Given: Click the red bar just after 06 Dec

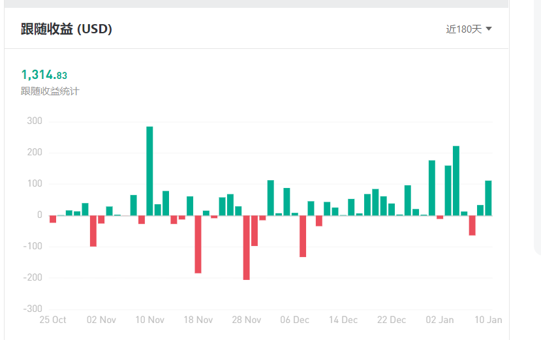Looking at the screenshot, I should click(x=303, y=236).
